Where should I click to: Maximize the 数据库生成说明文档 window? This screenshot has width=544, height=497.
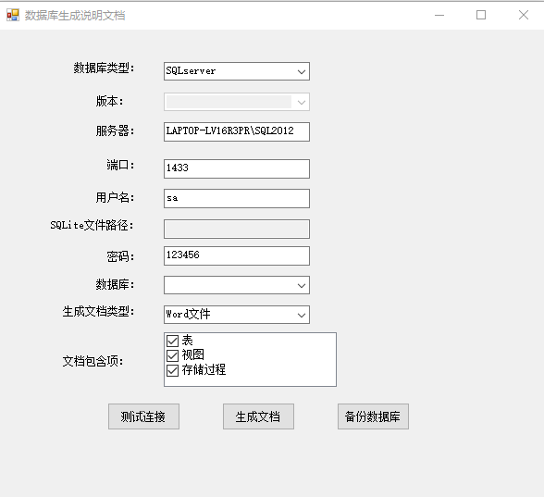pyautogui.click(x=481, y=15)
